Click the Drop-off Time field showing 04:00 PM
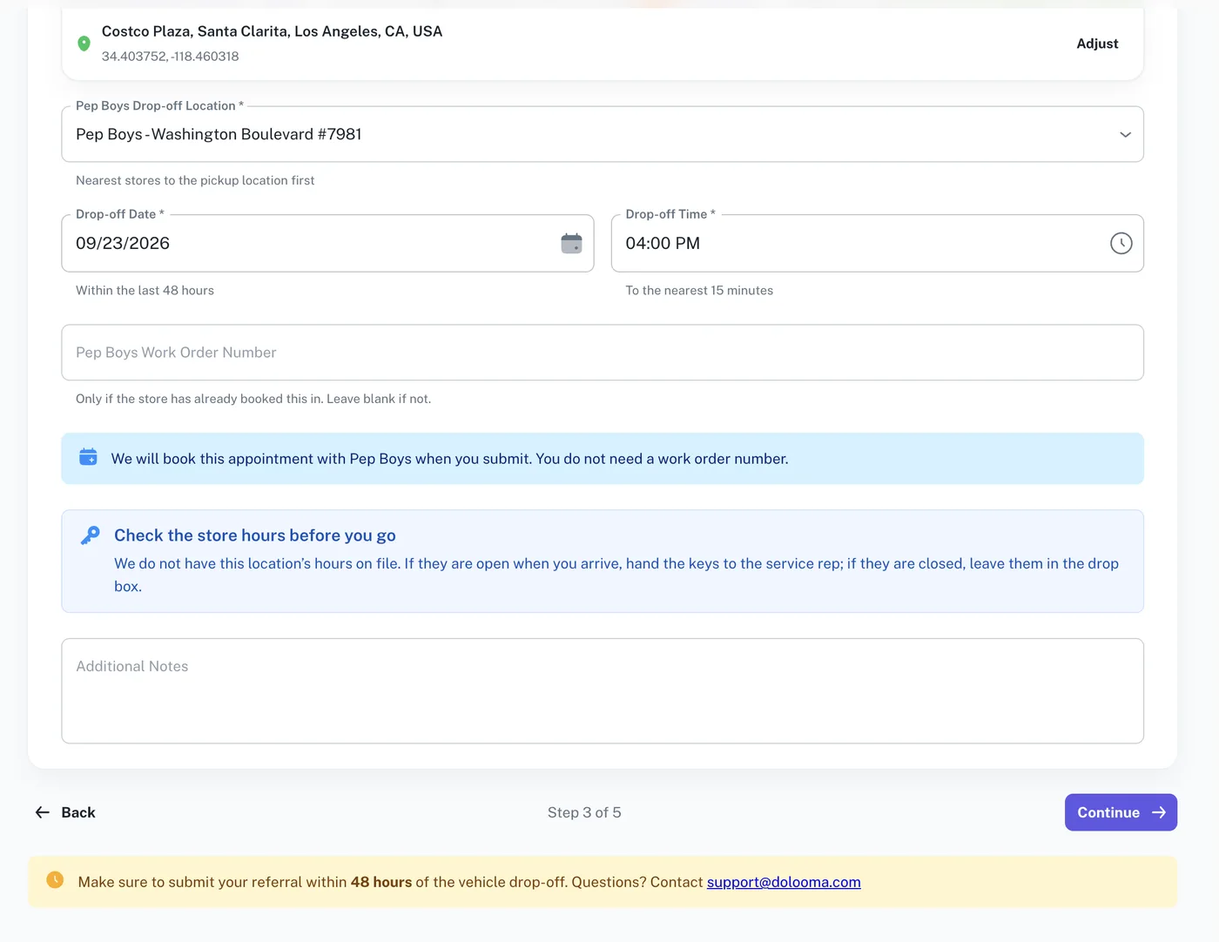This screenshot has width=1219, height=942. (x=877, y=244)
